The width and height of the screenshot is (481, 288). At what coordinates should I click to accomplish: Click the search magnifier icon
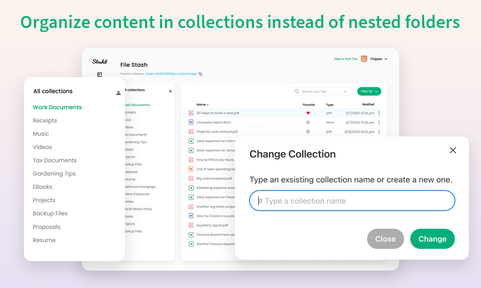coord(298,91)
